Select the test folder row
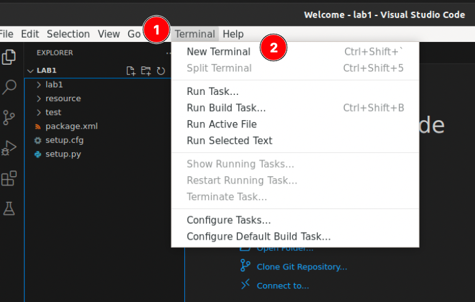475x302 pixels. click(98, 112)
